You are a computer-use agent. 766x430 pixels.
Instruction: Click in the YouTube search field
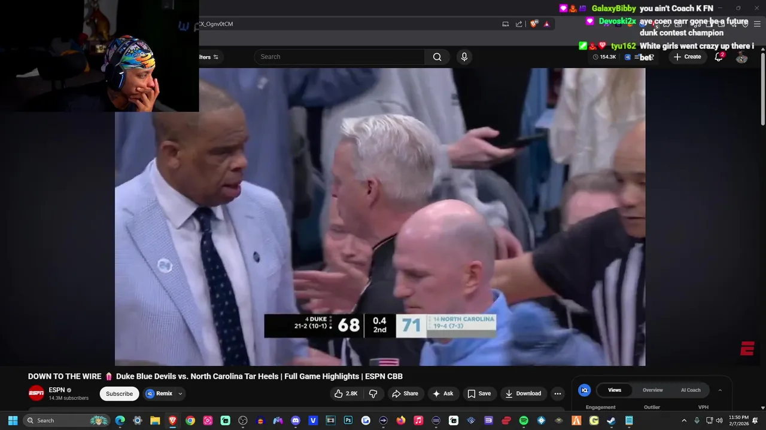[339, 57]
